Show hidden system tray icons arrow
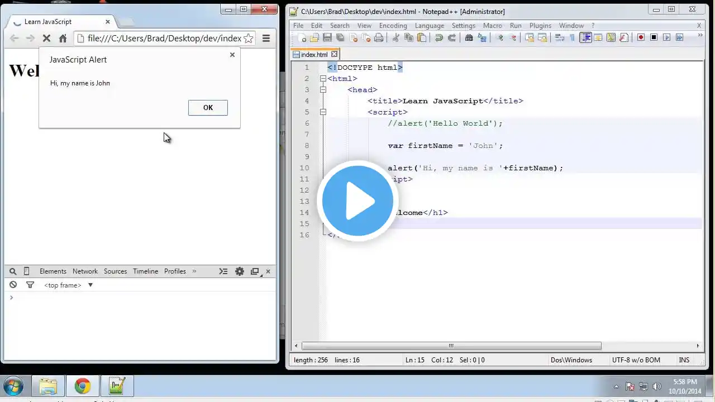This screenshot has height=402, width=715. point(617,386)
